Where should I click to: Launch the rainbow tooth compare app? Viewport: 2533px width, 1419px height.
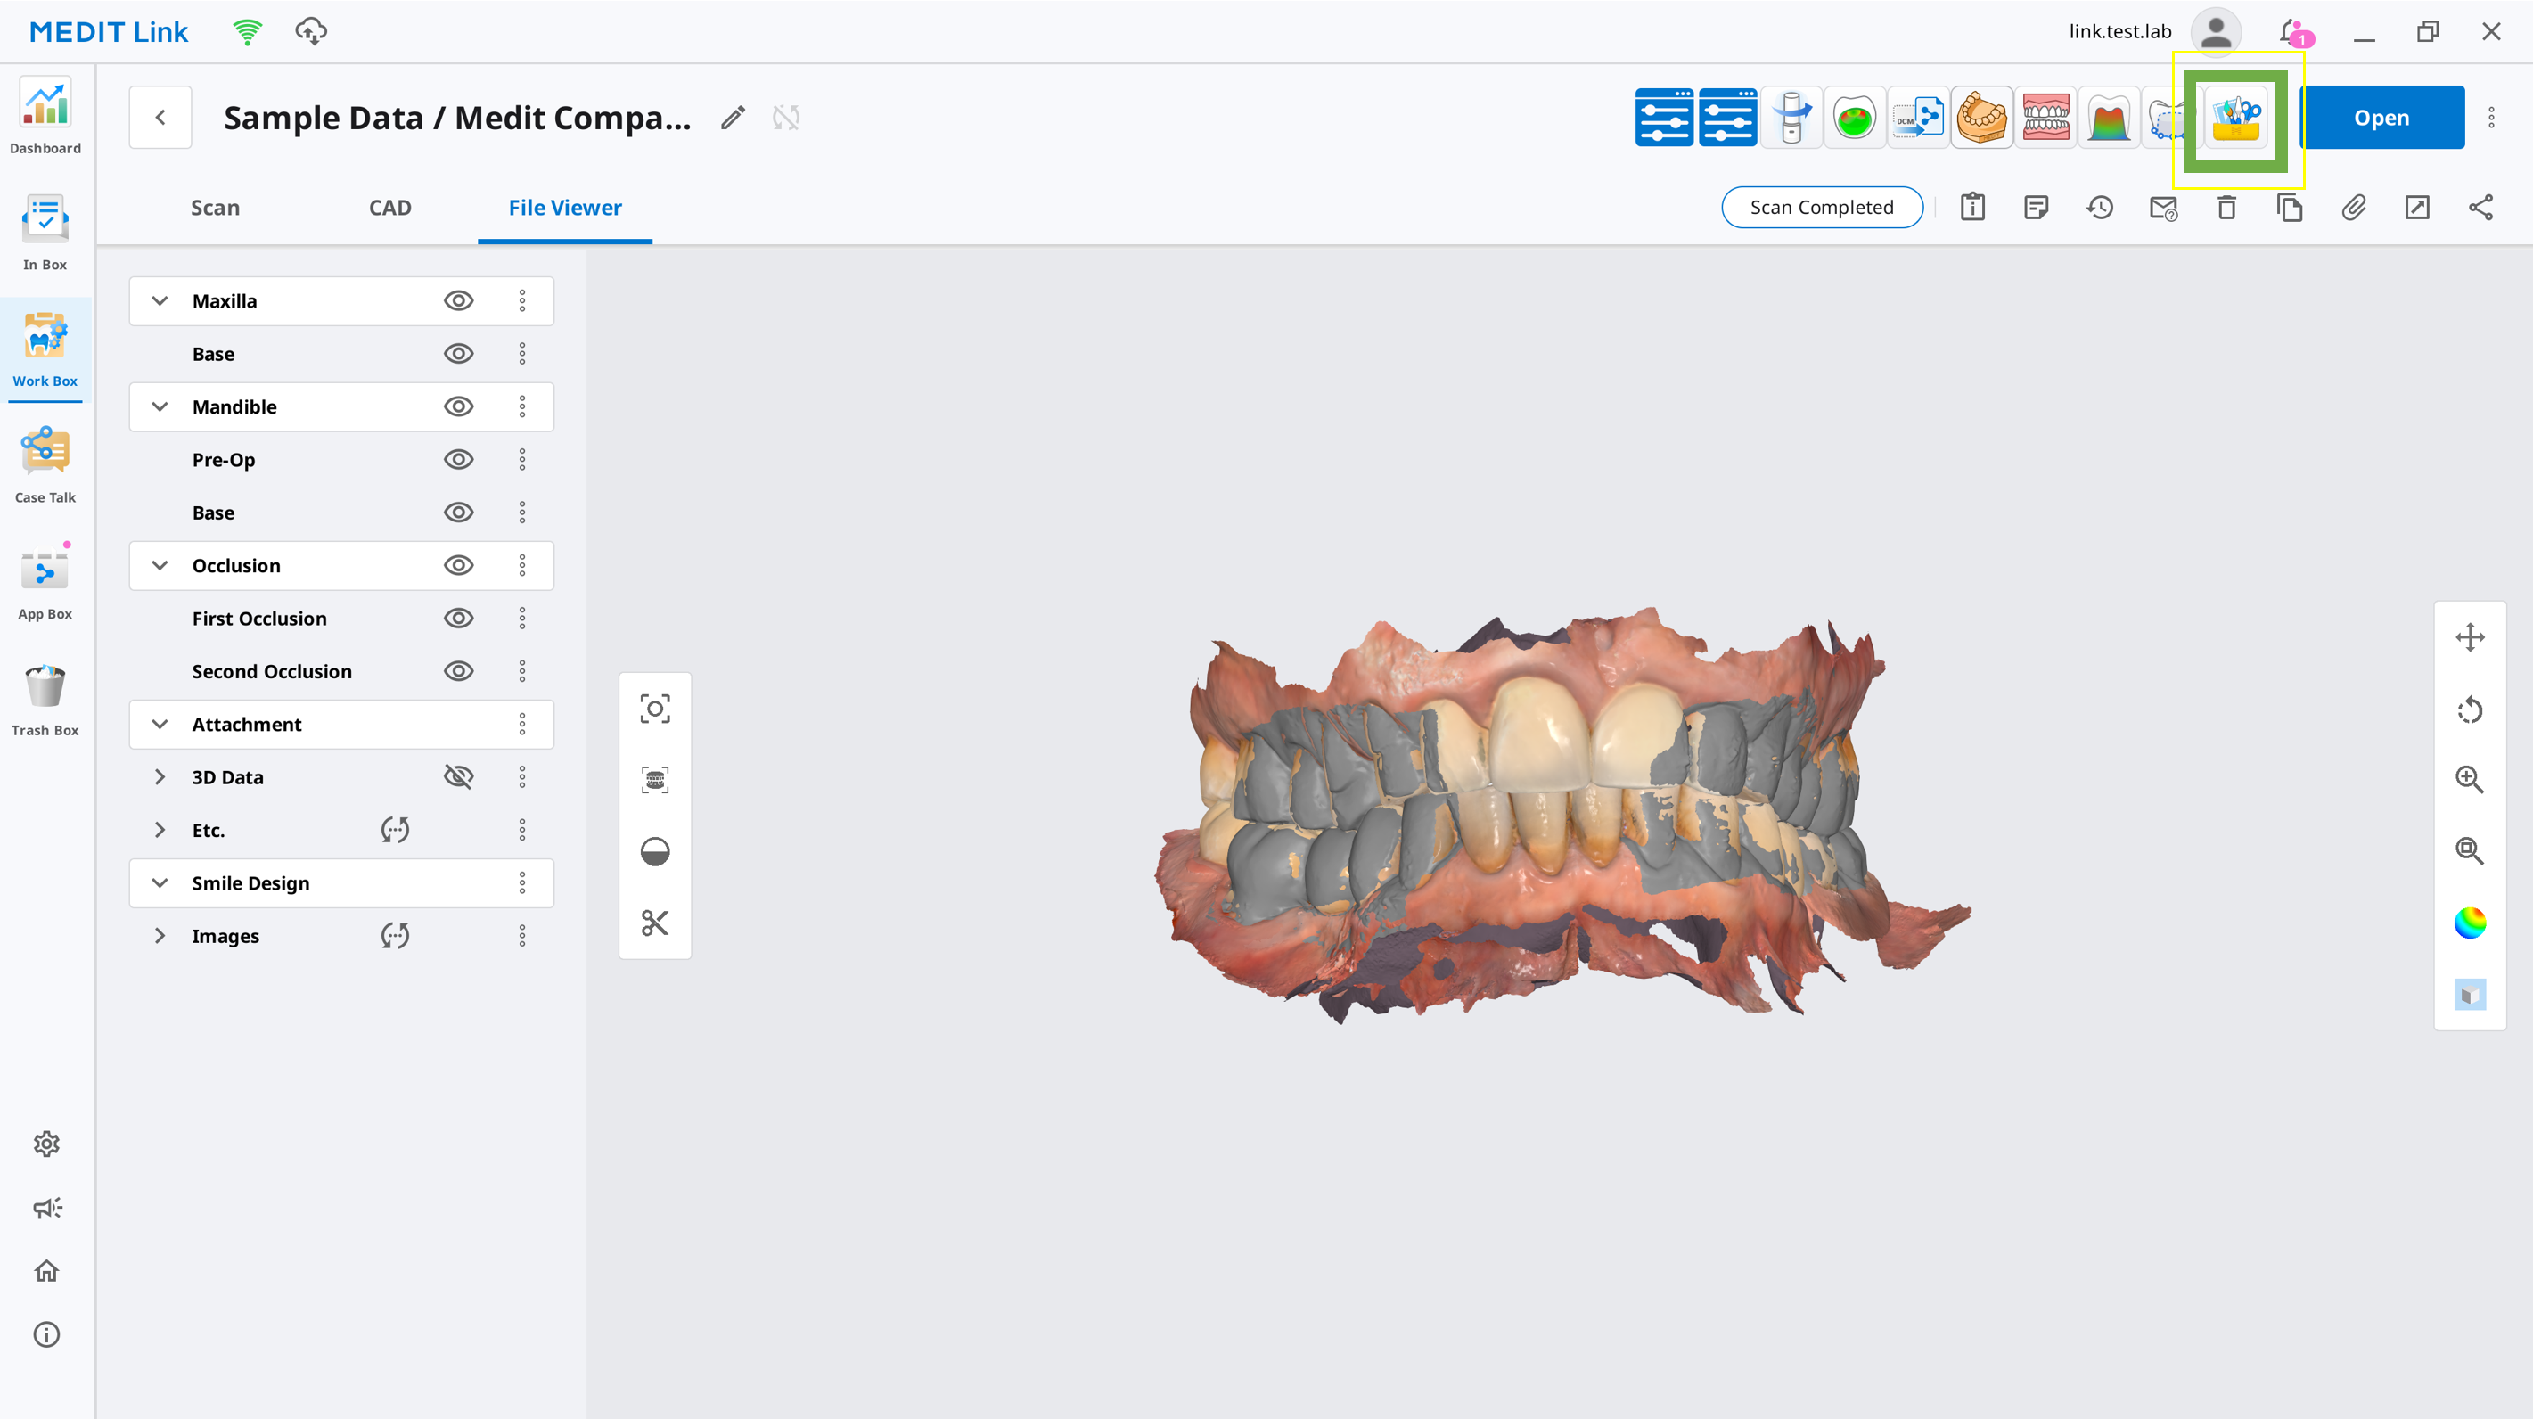coord(2108,117)
